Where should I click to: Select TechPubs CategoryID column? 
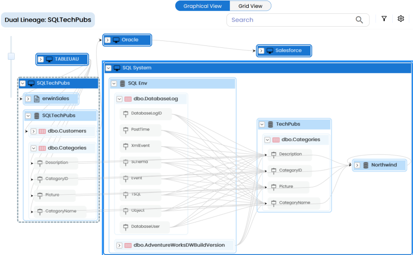290,171
